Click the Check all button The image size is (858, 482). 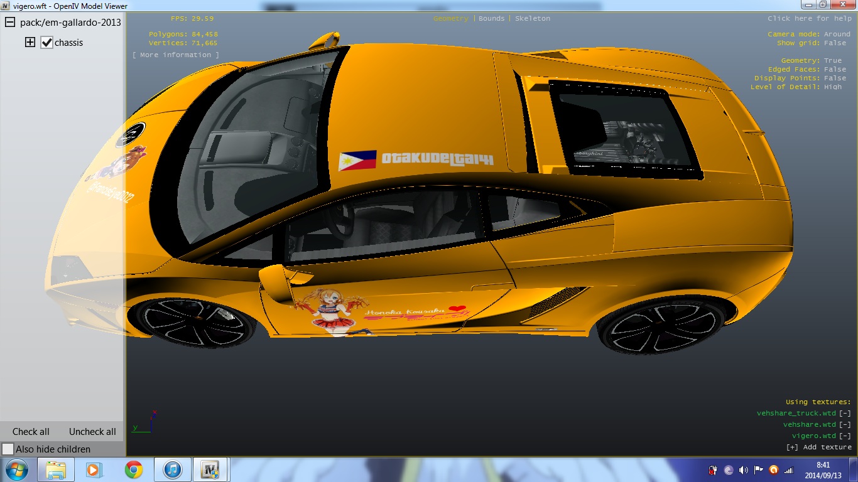[x=31, y=432]
